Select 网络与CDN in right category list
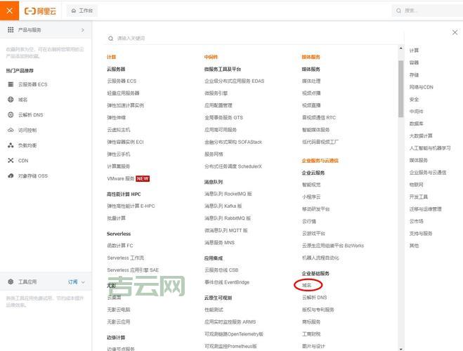Viewport: 463px width, 351px height. click(x=421, y=87)
